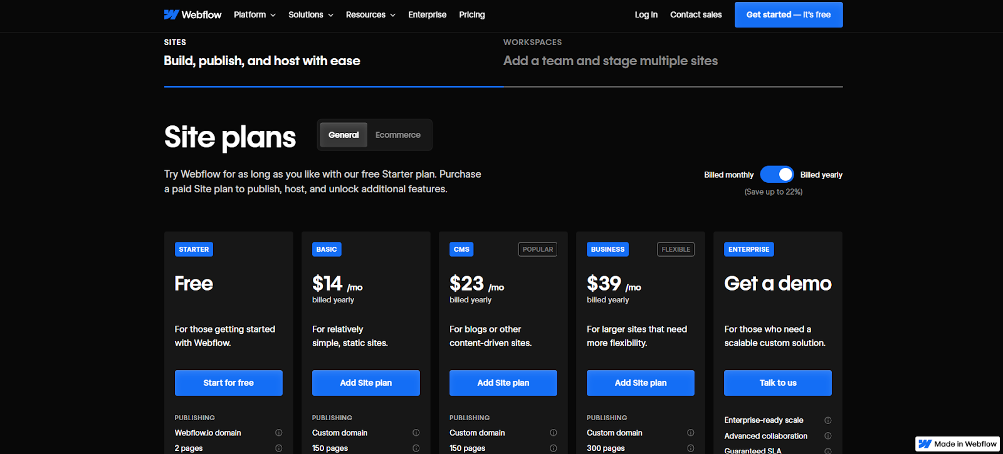The width and height of the screenshot is (1003, 454).
Task: Click the $23 /mo price
Action: (476, 284)
